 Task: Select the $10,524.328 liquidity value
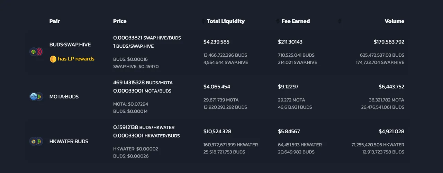[x=217, y=132]
